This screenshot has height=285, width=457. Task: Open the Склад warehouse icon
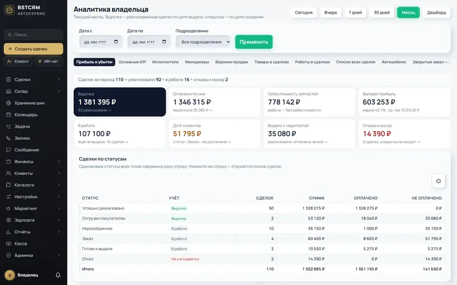click(9, 91)
